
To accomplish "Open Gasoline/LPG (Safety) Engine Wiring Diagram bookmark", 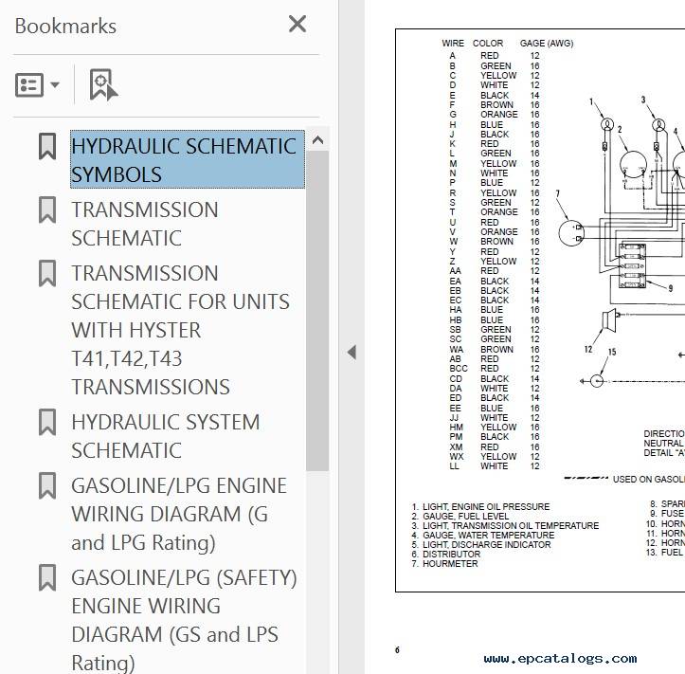I will (184, 619).
